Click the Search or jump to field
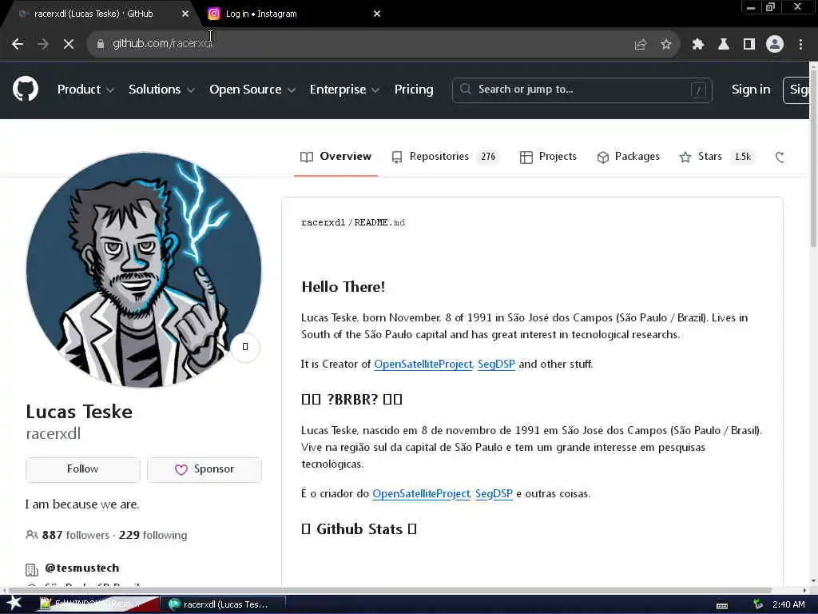 coord(582,90)
